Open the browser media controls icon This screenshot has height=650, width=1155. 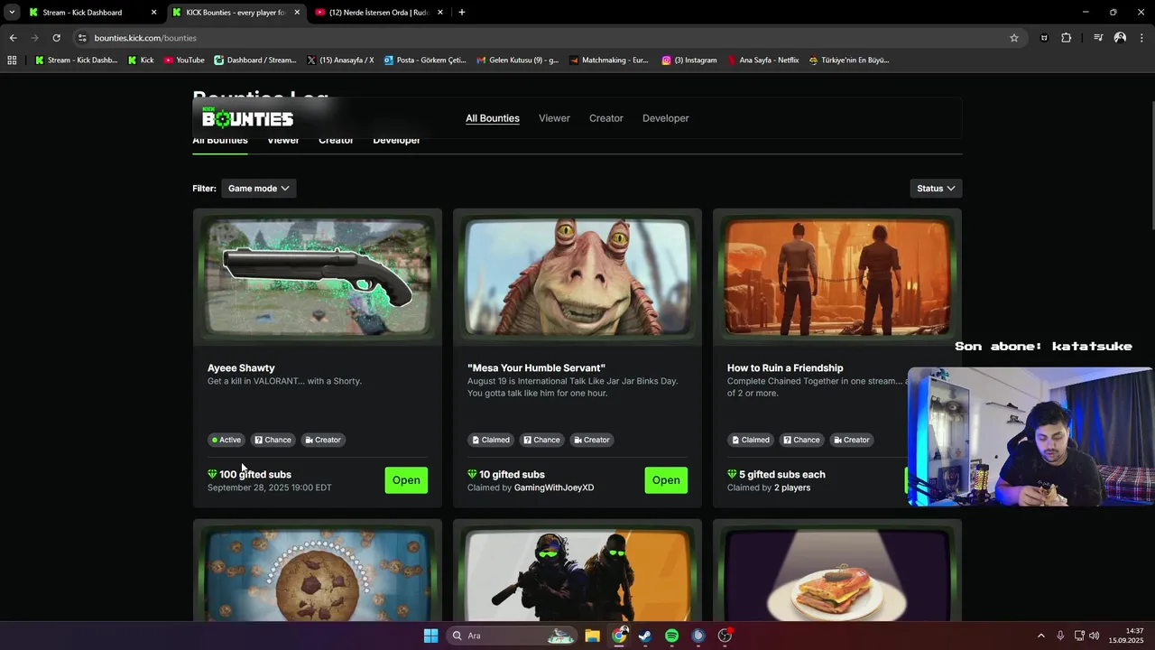pyautogui.click(x=1098, y=38)
